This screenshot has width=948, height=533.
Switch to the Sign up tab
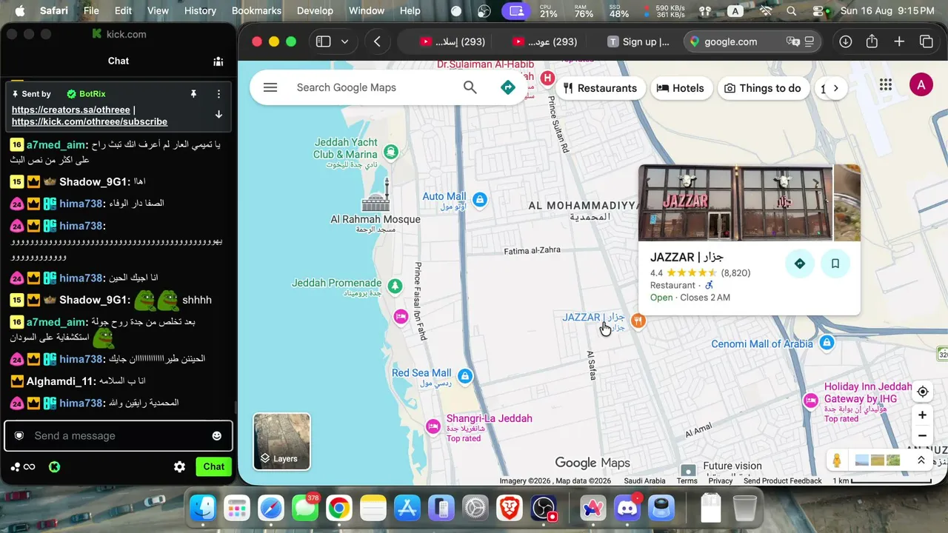(638, 41)
